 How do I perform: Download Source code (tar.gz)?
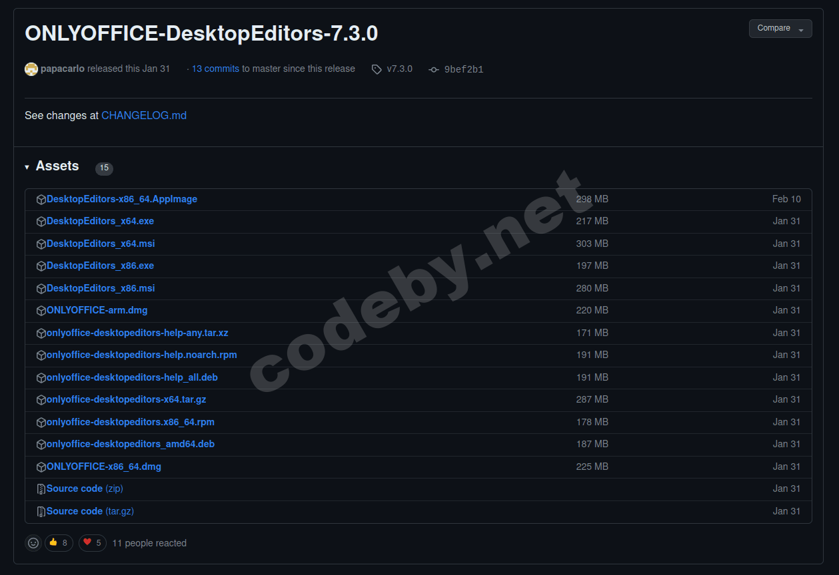coord(91,511)
